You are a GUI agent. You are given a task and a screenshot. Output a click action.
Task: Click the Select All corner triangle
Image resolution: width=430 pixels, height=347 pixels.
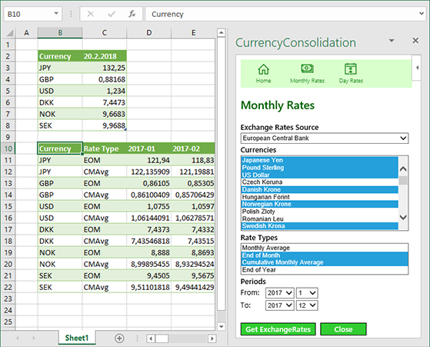click(x=10, y=33)
